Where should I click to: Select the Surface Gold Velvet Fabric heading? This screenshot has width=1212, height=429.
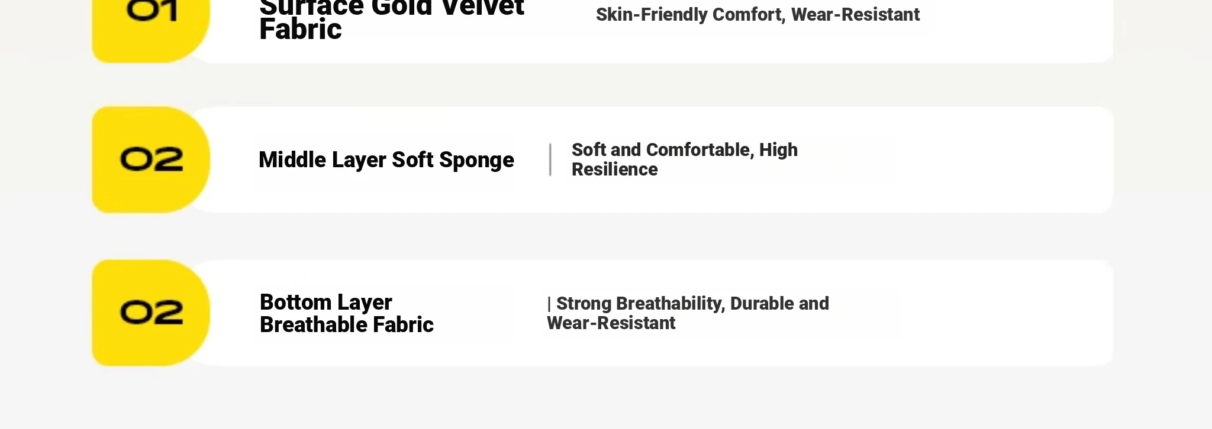pyautogui.click(x=391, y=20)
